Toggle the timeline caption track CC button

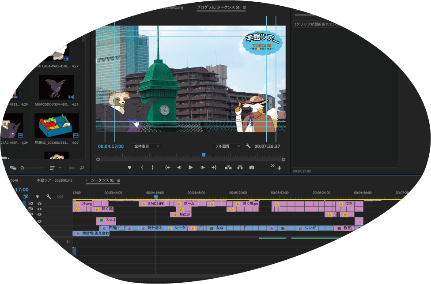coord(60,197)
